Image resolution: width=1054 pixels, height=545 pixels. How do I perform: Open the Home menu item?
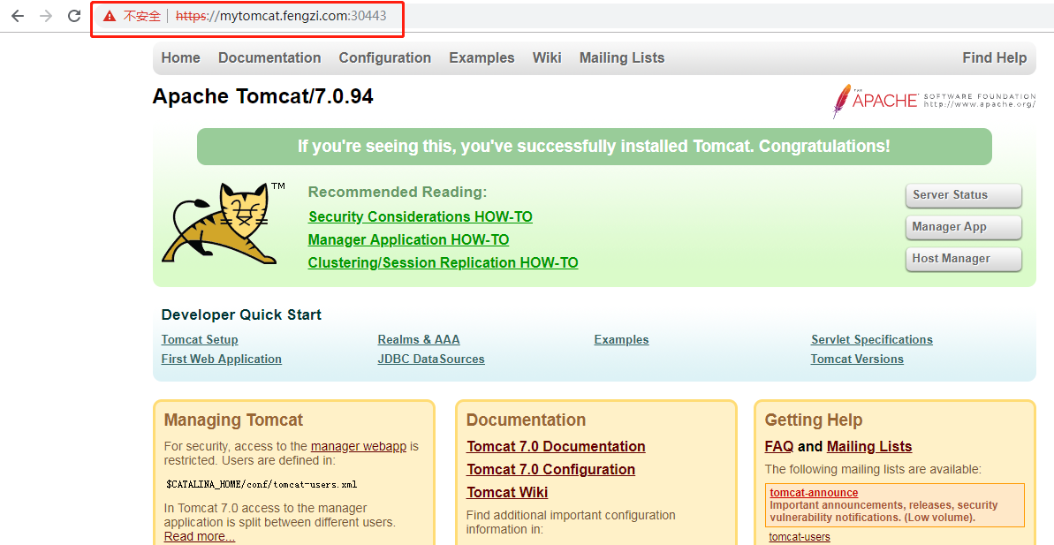181,57
